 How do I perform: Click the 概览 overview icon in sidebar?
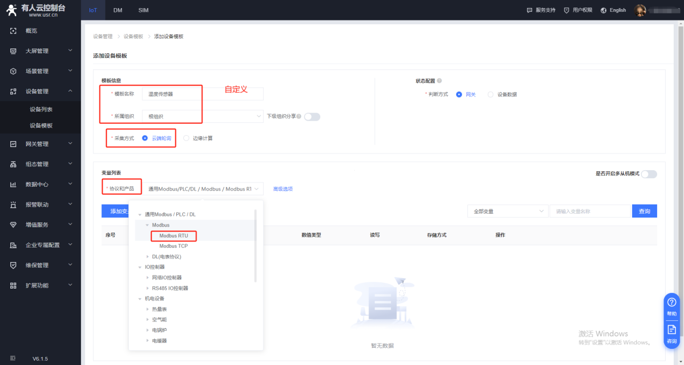(13, 31)
